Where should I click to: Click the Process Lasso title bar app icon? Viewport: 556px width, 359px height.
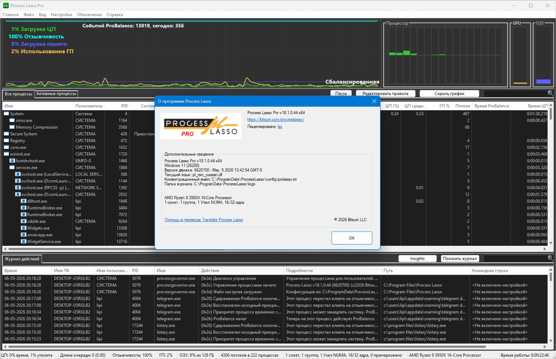click(x=6, y=6)
